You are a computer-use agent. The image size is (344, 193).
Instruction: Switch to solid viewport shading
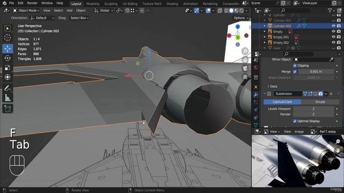pyautogui.click(x=231, y=11)
